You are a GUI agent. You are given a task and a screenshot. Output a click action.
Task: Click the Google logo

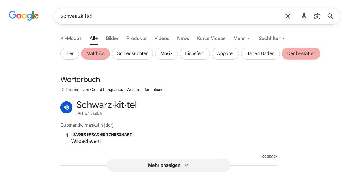tap(23, 16)
